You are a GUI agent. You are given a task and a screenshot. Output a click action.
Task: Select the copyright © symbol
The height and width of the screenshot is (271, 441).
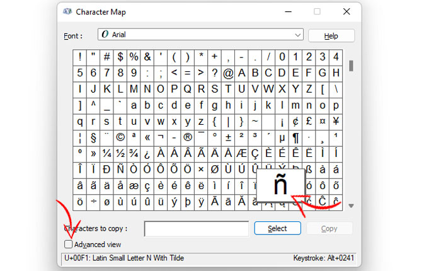point(120,138)
